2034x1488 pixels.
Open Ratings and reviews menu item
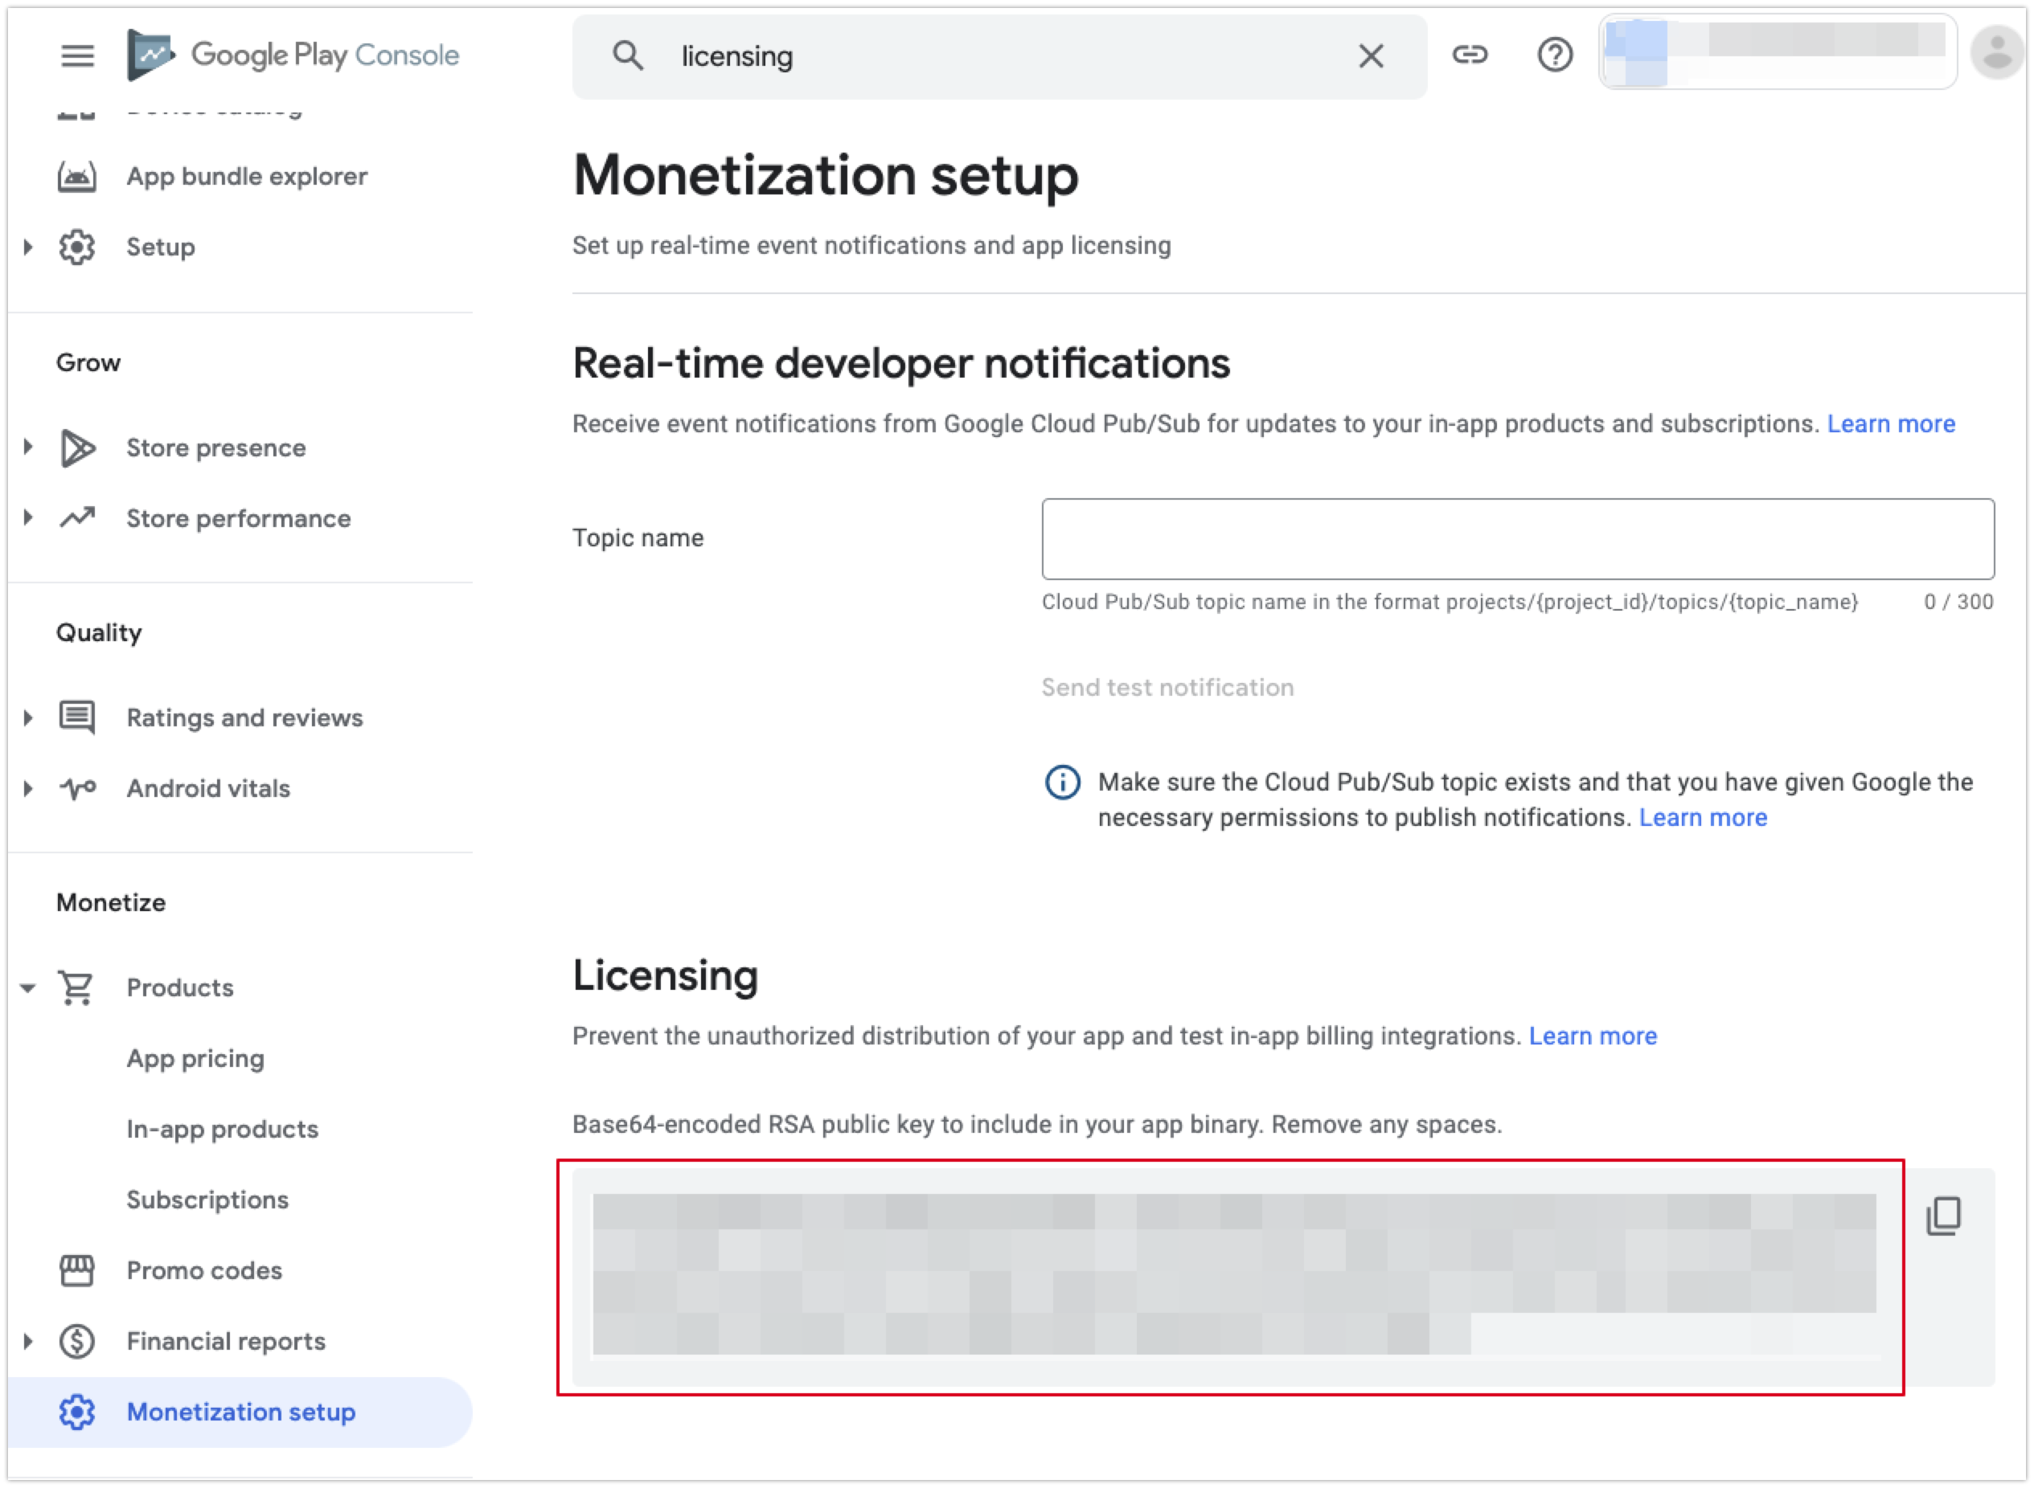pos(245,717)
